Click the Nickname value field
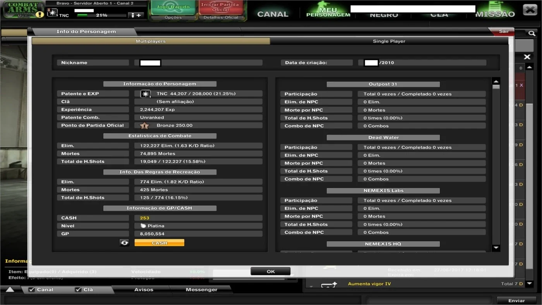This screenshot has height=305, width=542. (x=198, y=63)
